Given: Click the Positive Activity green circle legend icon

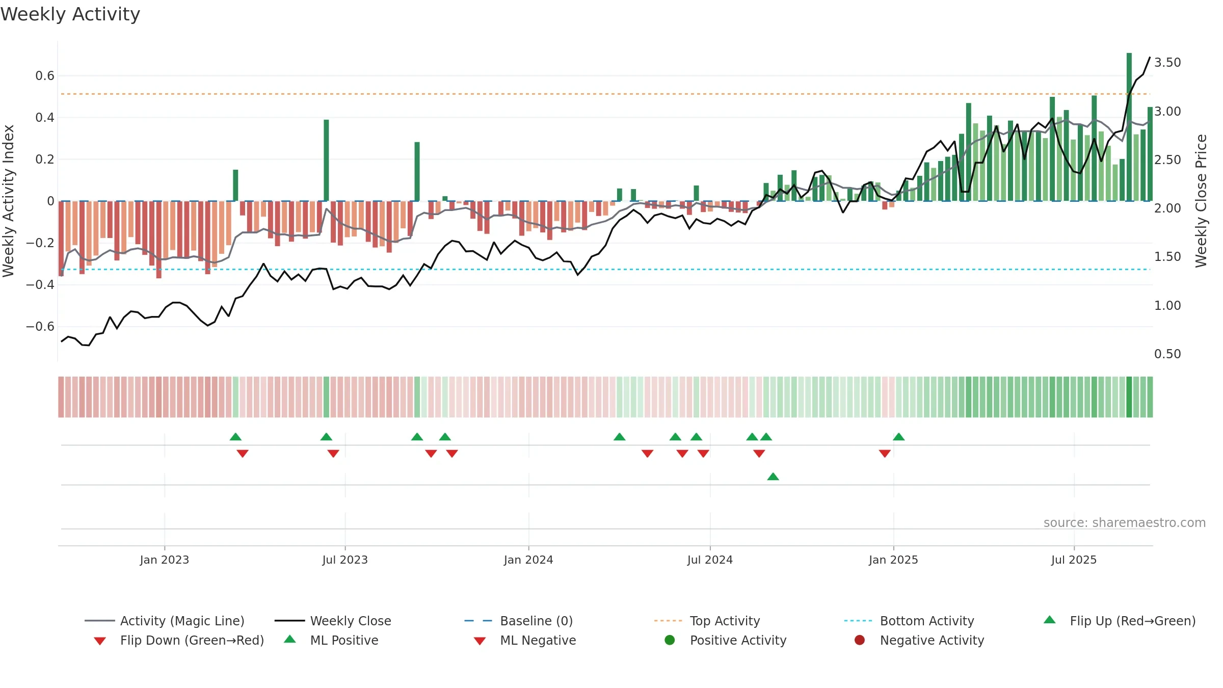Looking at the screenshot, I should tap(670, 640).
